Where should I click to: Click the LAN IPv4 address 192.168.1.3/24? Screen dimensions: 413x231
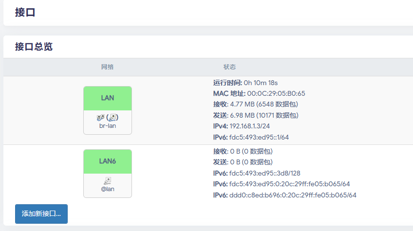pyautogui.click(x=248, y=126)
